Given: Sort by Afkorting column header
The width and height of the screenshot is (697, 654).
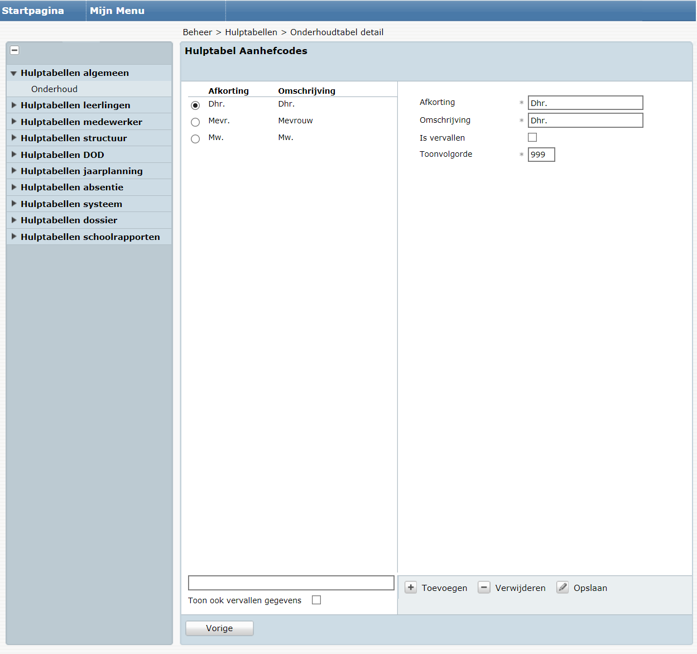Looking at the screenshot, I should (x=229, y=91).
